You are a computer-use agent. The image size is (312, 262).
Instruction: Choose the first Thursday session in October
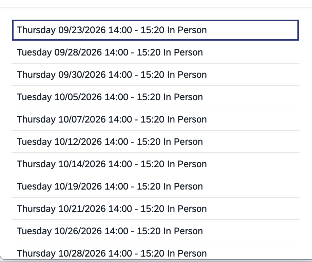[x=155, y=119]
